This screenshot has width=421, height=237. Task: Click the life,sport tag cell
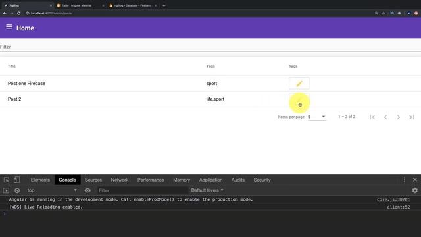coord(215,99)
